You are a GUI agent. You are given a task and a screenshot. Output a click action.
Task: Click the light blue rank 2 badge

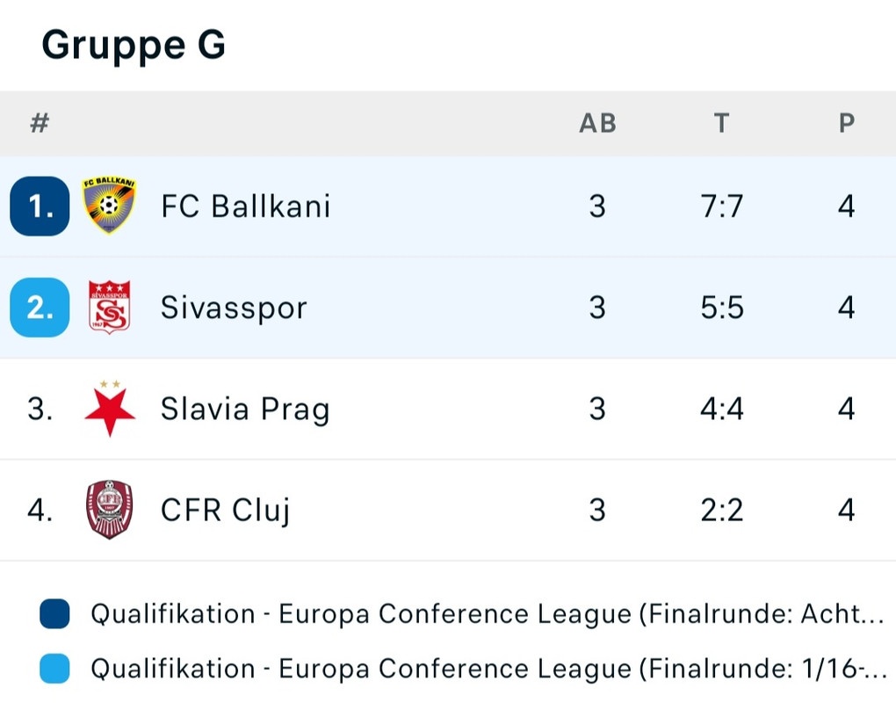40,308
